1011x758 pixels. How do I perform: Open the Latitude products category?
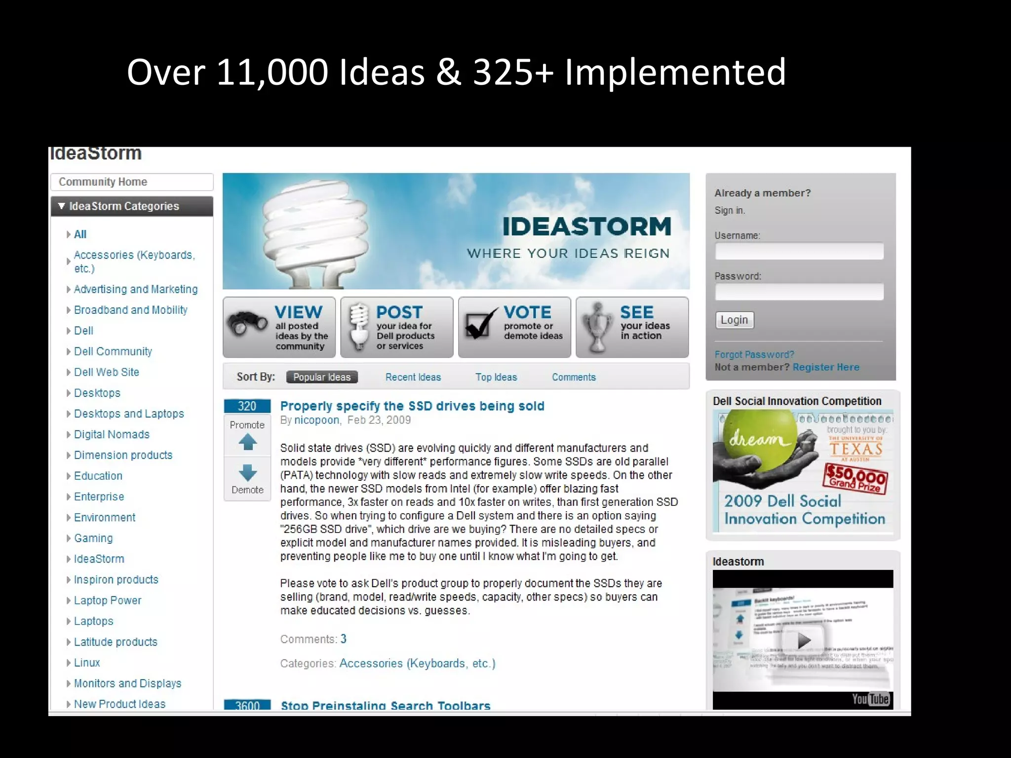click(116, 642)
